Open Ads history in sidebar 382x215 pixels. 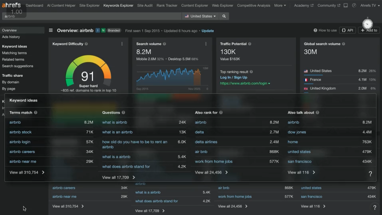pos(11,37)
